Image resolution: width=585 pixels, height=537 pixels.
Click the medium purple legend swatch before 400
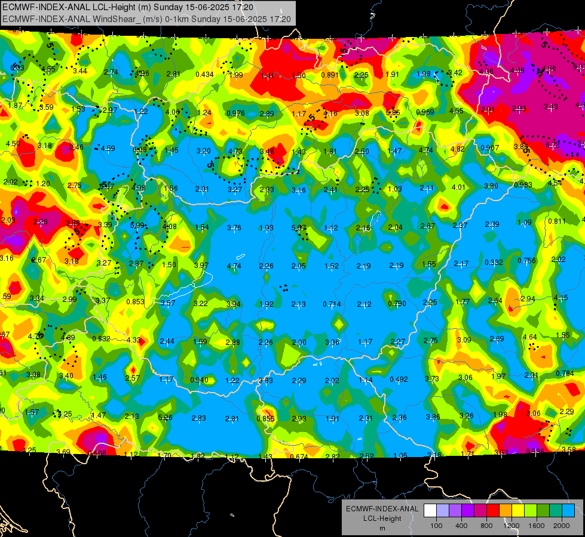coord(455,510)
